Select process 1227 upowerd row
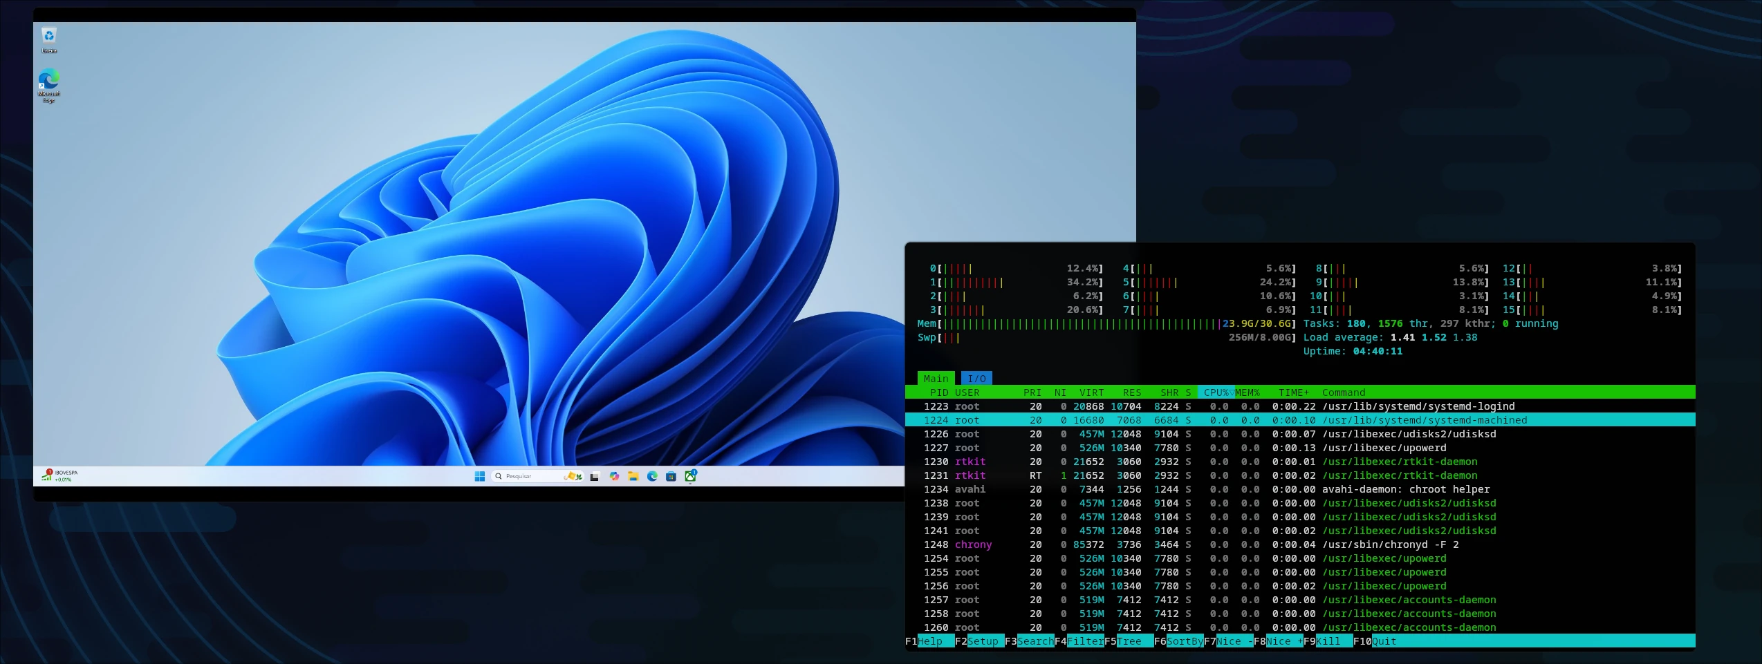The width and height of the screenshot is (1762, 664). (x=1300, y=448)
